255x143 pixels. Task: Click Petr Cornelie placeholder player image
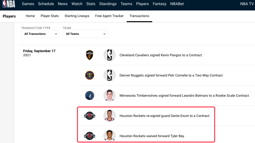point(110,75)
